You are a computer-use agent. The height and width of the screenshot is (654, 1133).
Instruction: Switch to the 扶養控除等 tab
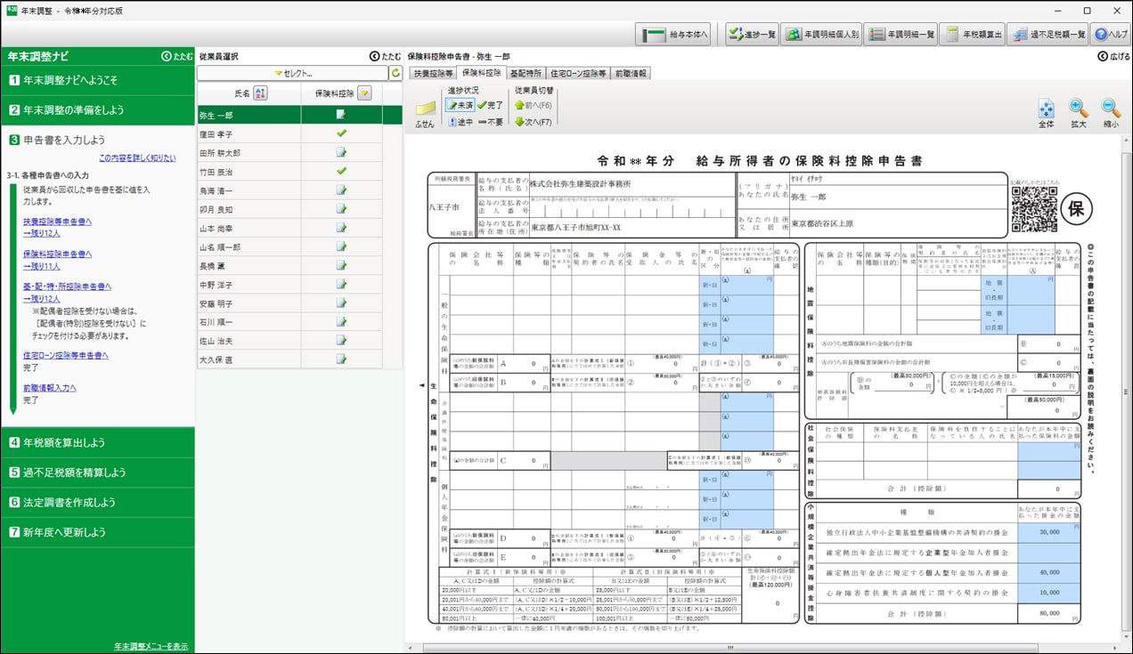(x=432, y=74)
